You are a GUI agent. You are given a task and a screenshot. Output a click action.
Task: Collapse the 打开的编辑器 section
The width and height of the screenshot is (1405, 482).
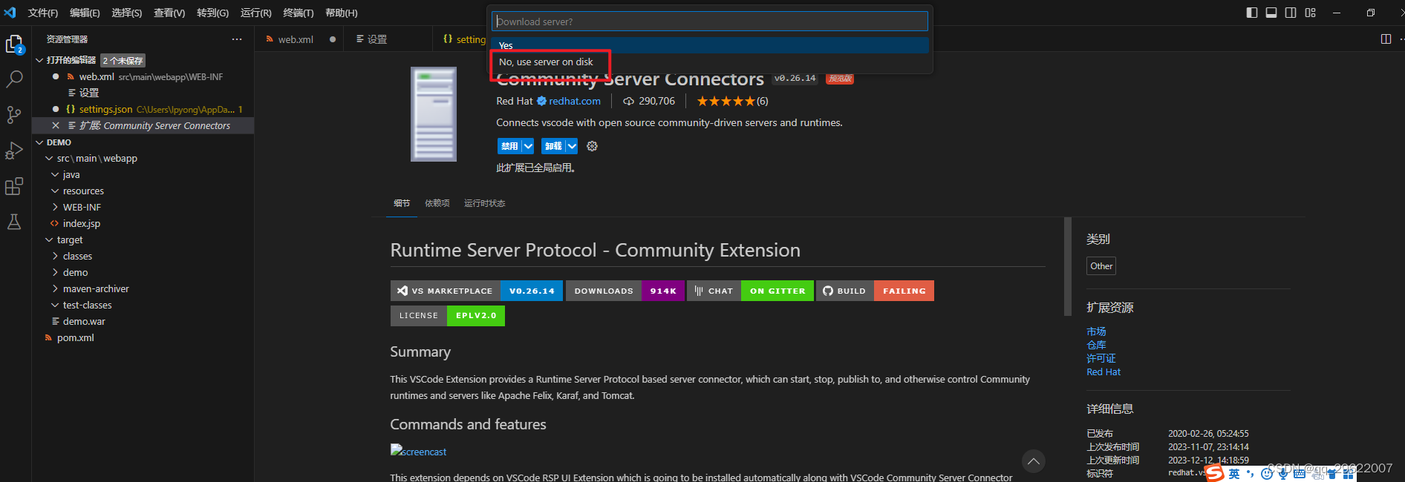(x=39, y=60)
